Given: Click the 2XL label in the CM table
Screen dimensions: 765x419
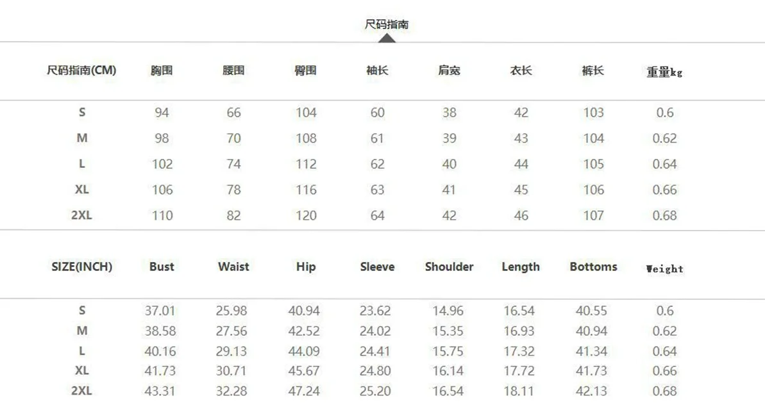Looking at the screenshot, I should (81, 215).
